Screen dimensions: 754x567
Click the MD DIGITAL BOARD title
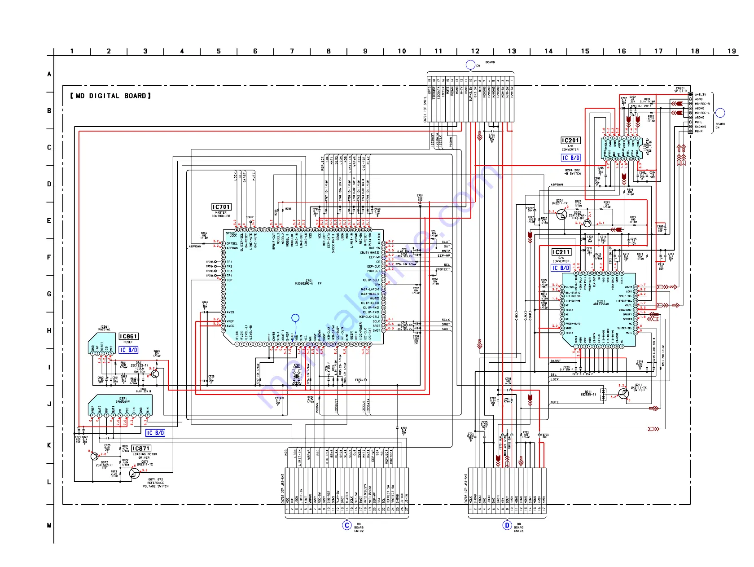[x=110, y=96]
